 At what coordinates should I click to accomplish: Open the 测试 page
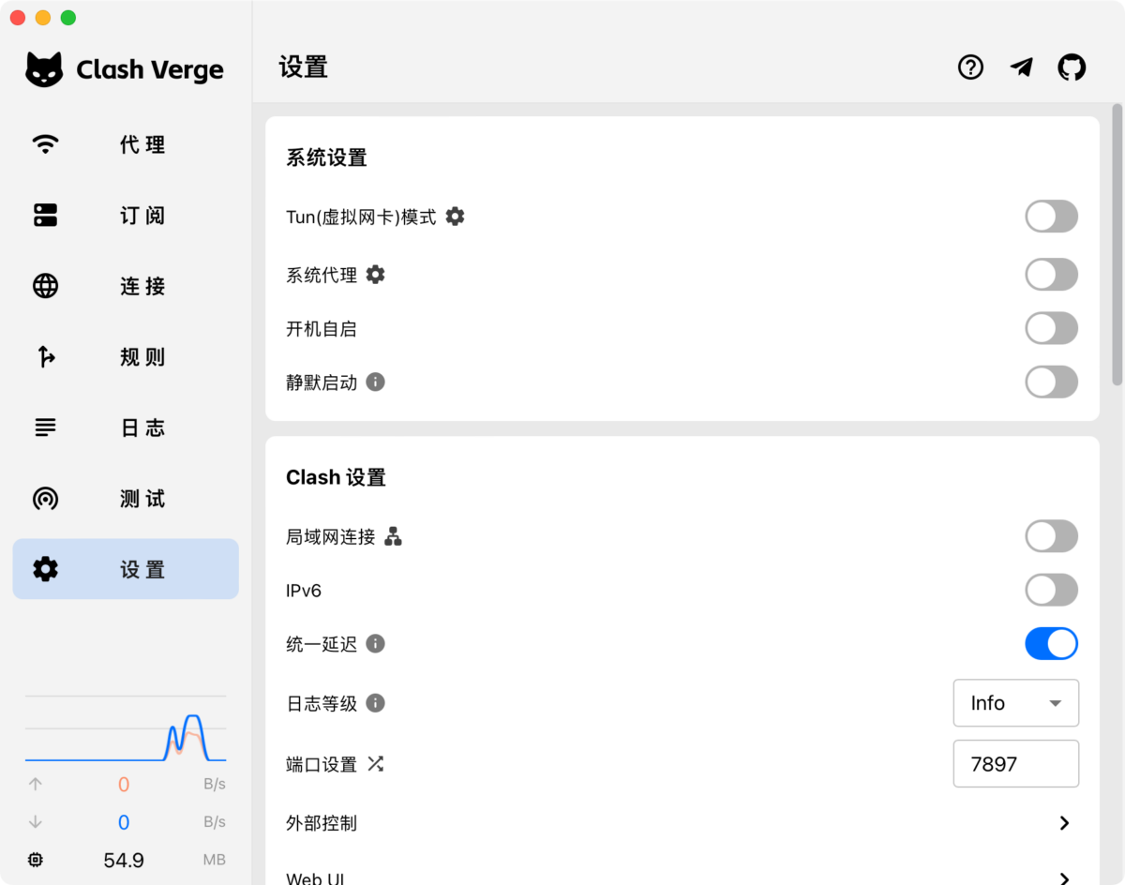point(126,498)
